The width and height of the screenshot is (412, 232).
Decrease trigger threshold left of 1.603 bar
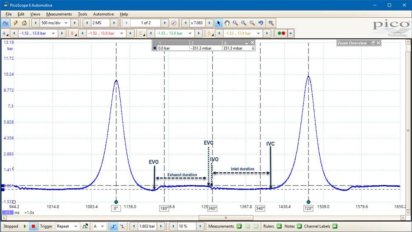pyautogui.click(x=134, y=226)
